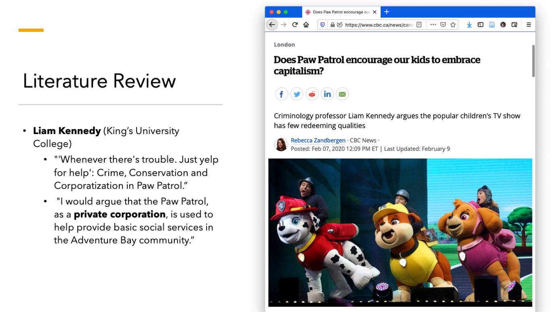Bookmark this page with star icon

(453, 25)
